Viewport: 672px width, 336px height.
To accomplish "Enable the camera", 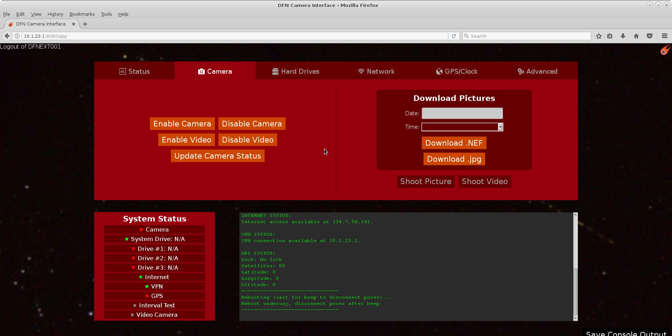I will [x=182, y=123].
